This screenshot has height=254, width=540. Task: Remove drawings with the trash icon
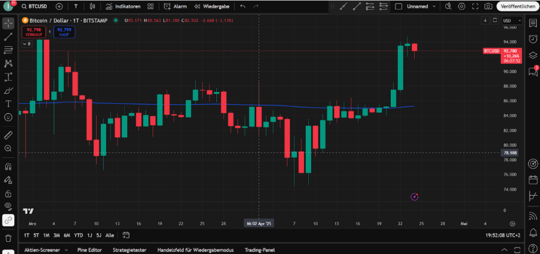pyautogui.click(x=8, y=238)
